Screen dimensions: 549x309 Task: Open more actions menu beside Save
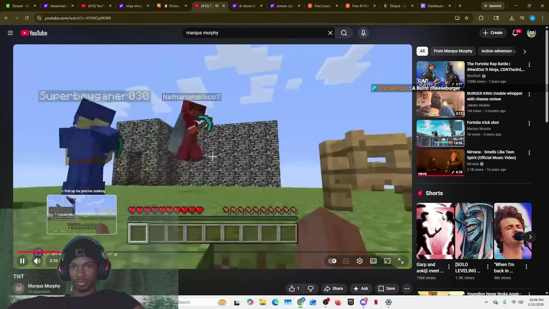tap(407, 288)
